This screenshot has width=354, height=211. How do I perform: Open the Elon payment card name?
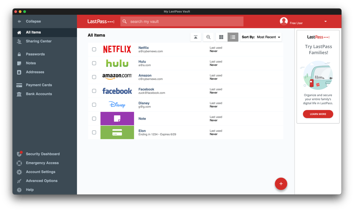point(142,131)
